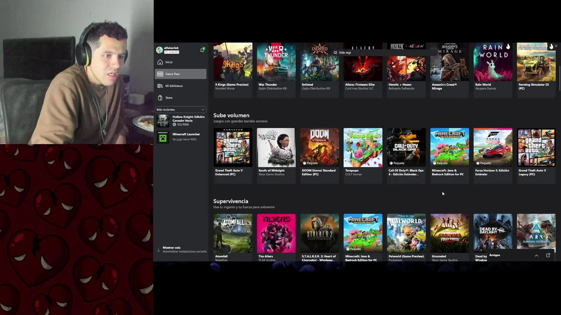Click the '125/1000' gamerscore text

(x=183, y=125)
